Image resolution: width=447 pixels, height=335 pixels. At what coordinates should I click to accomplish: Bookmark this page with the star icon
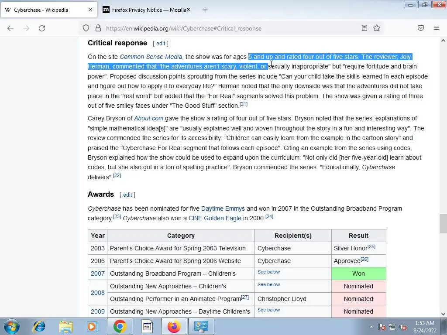tap(377, 28)
